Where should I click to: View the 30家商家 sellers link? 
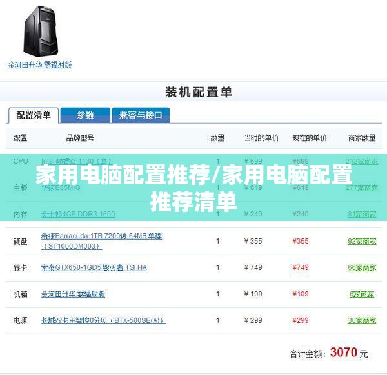[x=362, y=320]
